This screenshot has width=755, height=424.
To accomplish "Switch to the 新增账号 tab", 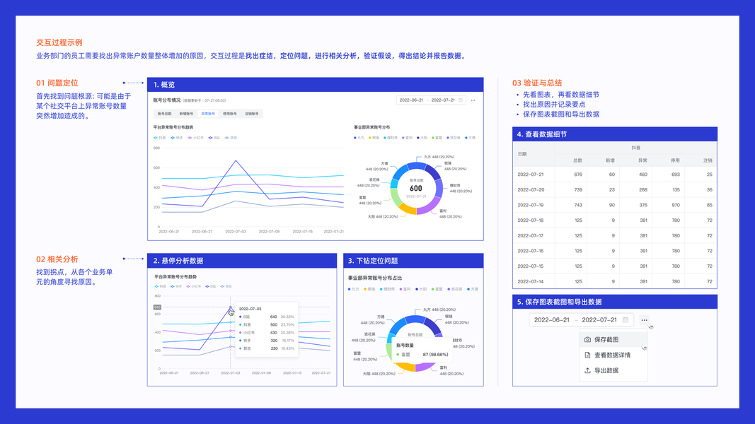I will (x=186, y=114).
